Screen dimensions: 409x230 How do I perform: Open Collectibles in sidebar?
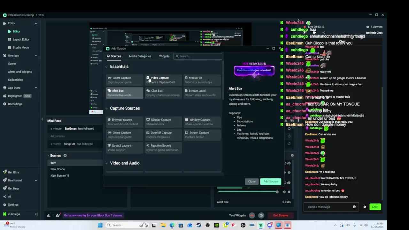point(15,80)
